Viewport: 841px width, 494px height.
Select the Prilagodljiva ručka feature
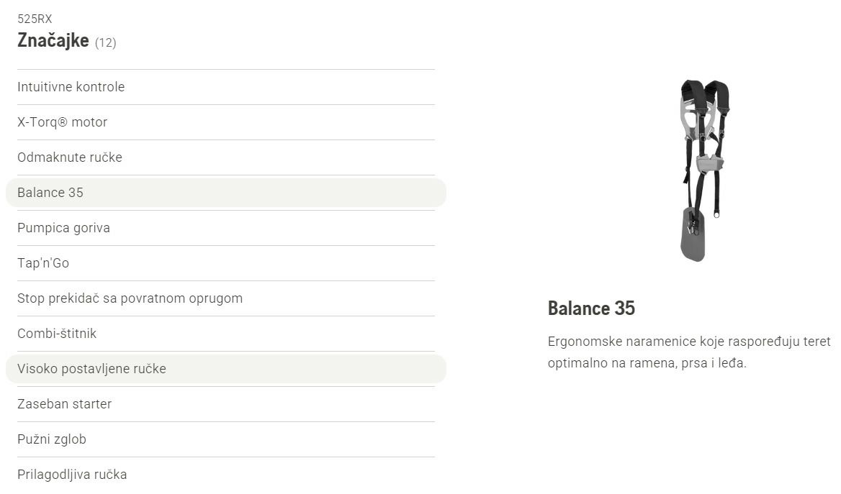point(226,475)
